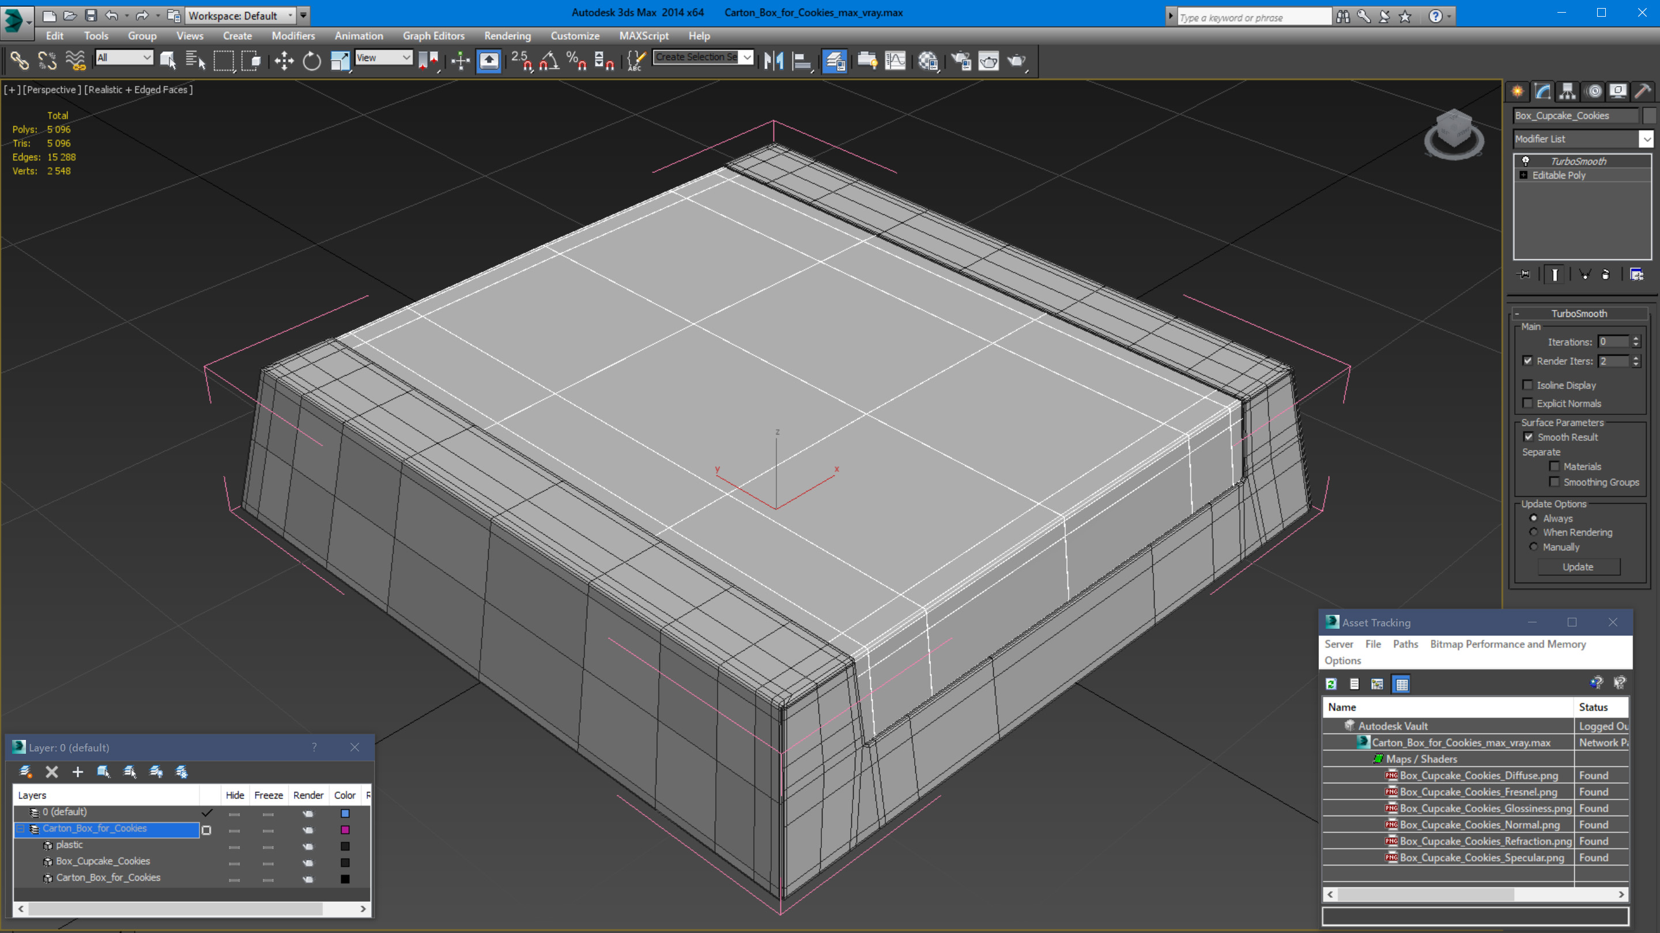Image resolution: width=1660 pixels, height=933 pixels.
Task: Switch to Motion command panel tab
Action: pos(1593,92)
